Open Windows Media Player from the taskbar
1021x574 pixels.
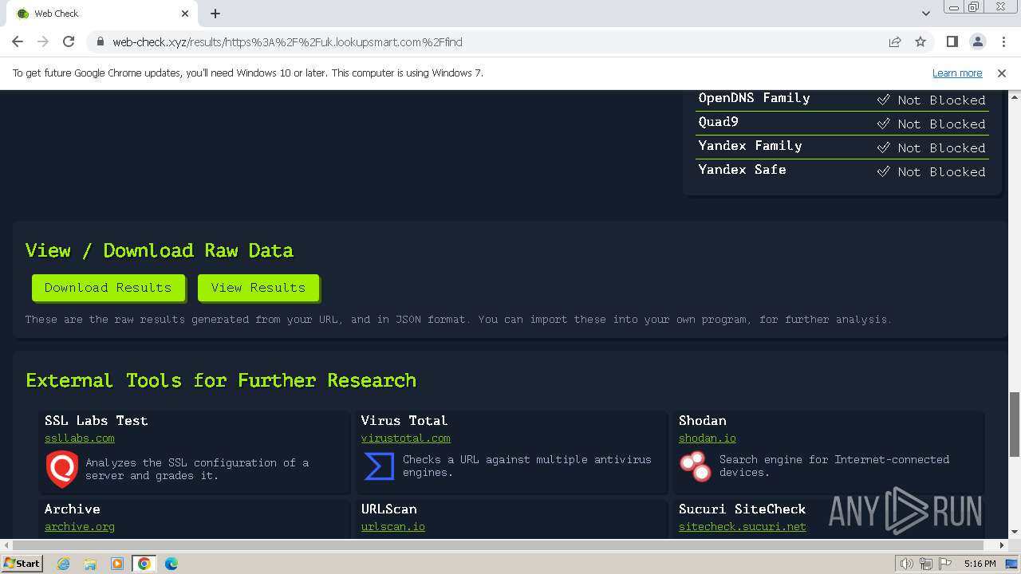117,564
